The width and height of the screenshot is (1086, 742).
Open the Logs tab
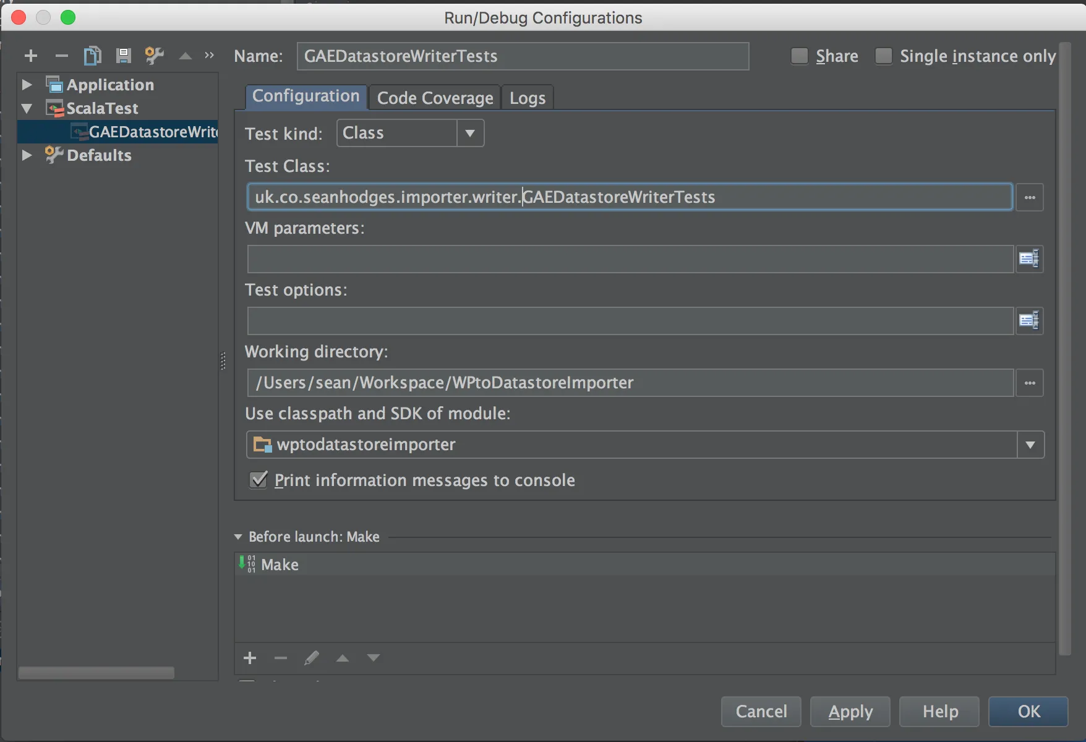coord(528,98)
